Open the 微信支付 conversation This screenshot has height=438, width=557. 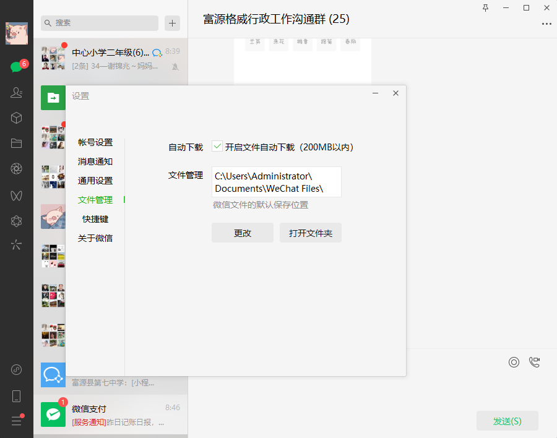coord(111,414)
